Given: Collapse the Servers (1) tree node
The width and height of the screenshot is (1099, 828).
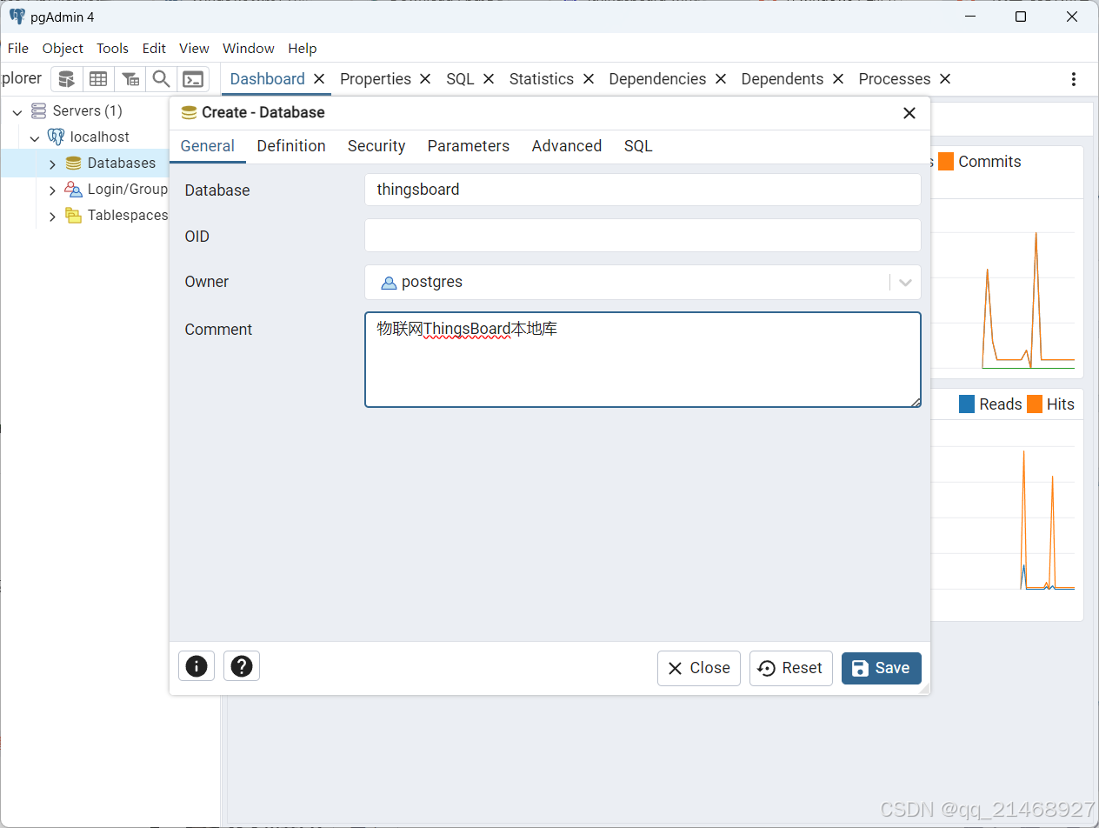Looking at the screenshot, I should pos(17,111).
